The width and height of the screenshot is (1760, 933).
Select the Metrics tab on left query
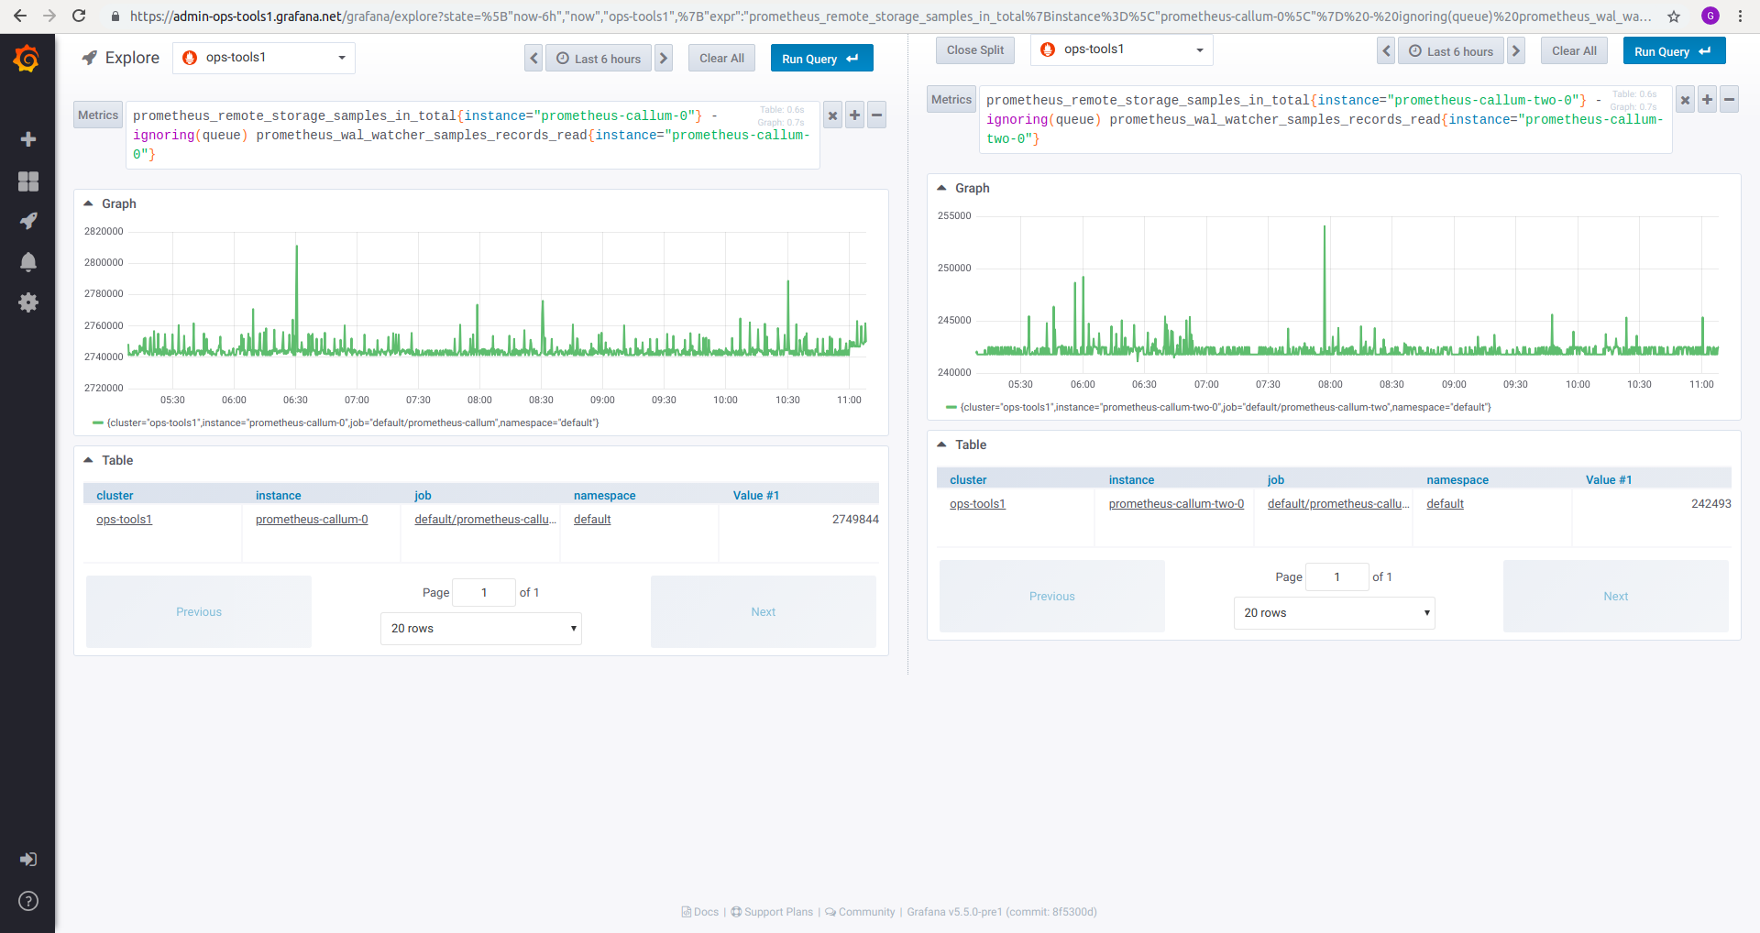97,114
